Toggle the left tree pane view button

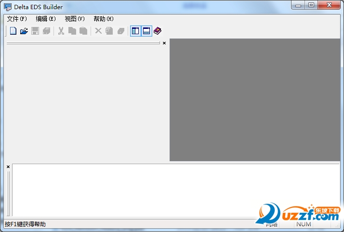pos(135,31)
